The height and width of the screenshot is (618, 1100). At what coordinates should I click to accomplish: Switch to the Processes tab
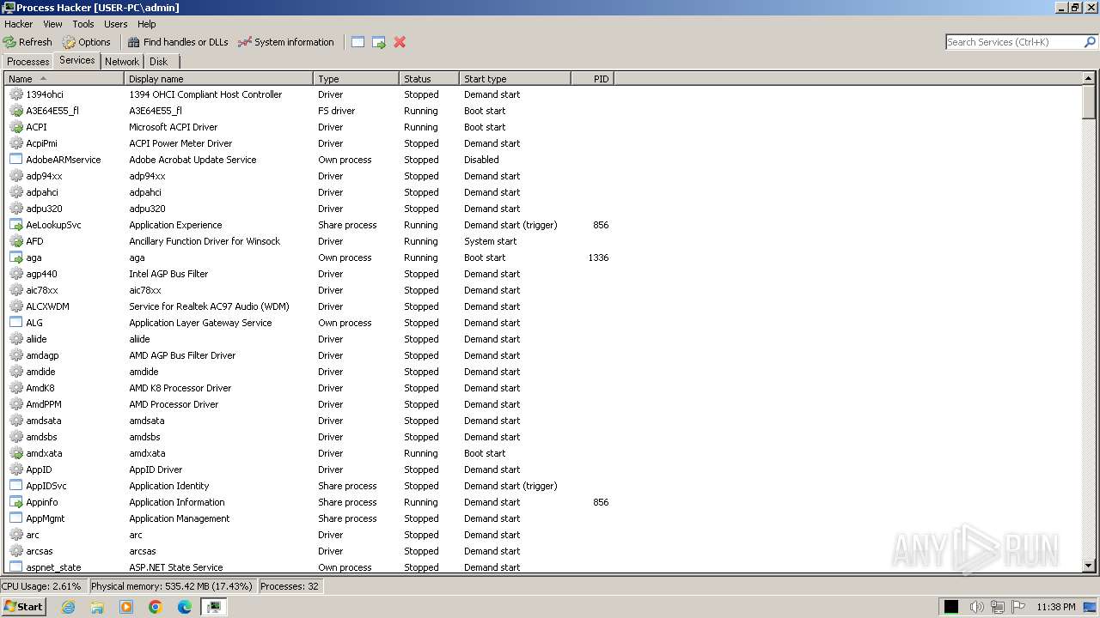pyautogui.click(x=28, y=62)
